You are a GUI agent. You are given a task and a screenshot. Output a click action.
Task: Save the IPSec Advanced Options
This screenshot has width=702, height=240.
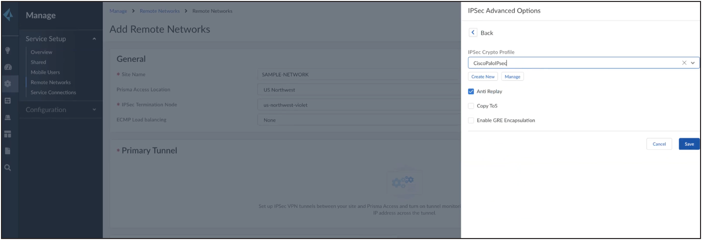[x=689, y=144]
